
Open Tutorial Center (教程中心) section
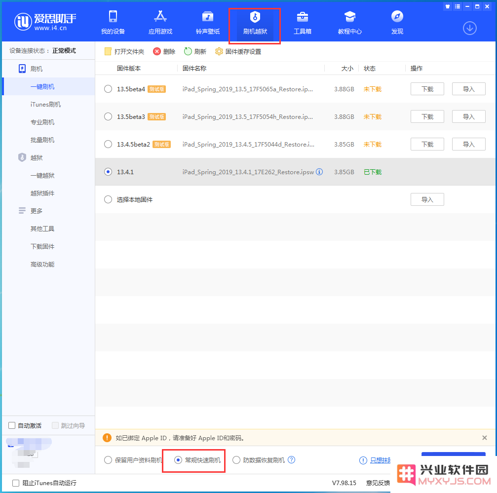pos(349,22)
